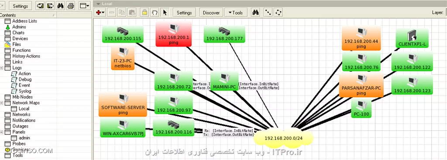Click the circular layout icon

[x=278, y=13]
